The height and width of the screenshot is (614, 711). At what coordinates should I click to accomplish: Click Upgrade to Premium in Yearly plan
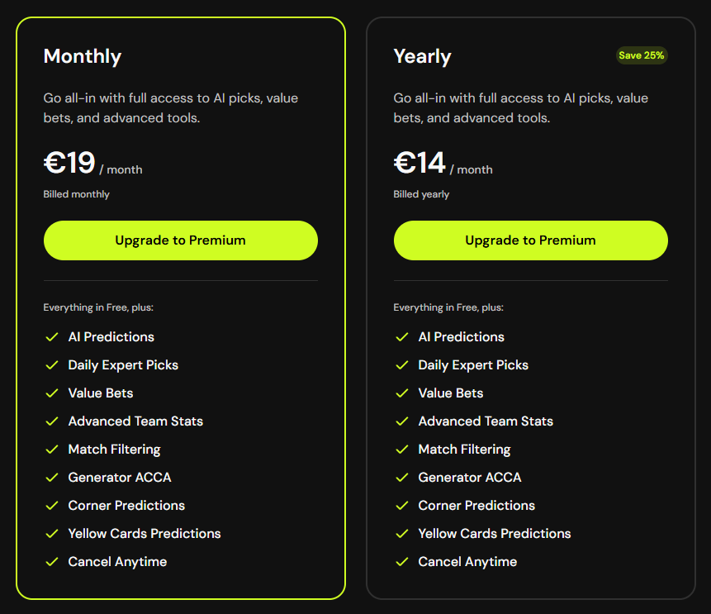click(x=530, y=240)
